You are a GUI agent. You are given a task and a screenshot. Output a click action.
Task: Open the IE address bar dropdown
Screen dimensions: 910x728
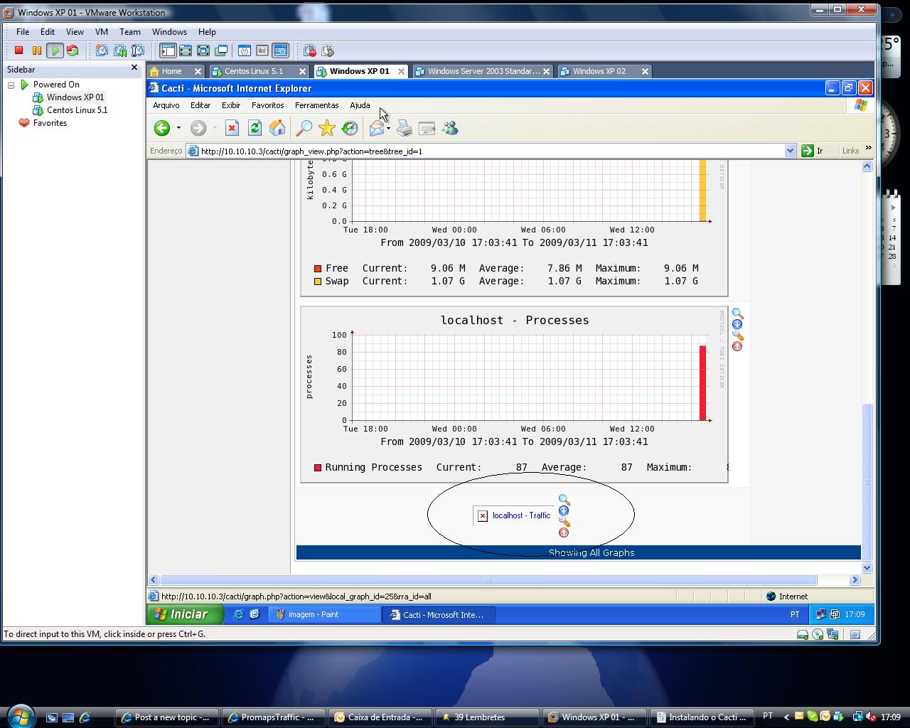(x=790, y=151)
